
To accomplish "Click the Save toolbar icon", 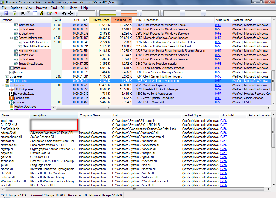I will 6,13.
